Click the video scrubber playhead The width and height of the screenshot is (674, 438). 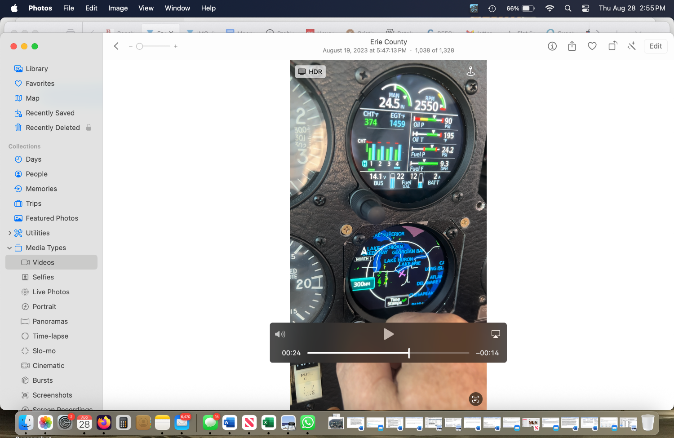click(409, 353)
